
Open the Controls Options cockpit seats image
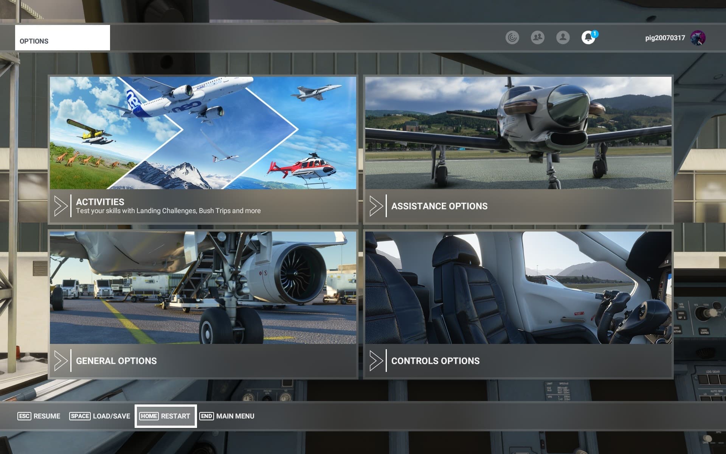(518, 288)
